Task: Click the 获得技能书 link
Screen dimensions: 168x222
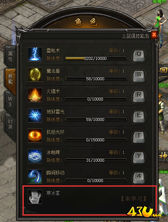Action: point(136,36)
